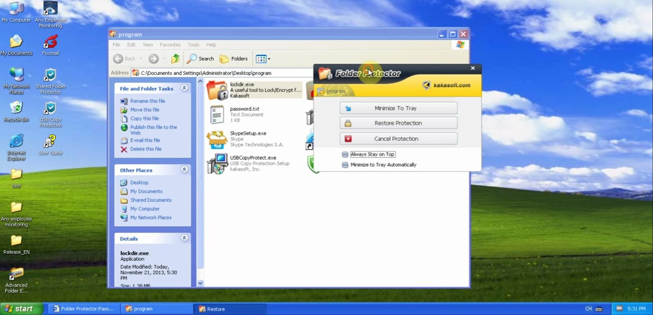The width and height of the screenshot is (653, 315).
Task: Open Any Employee Monitoring desktop icon
Action: [x=50, y=14]
